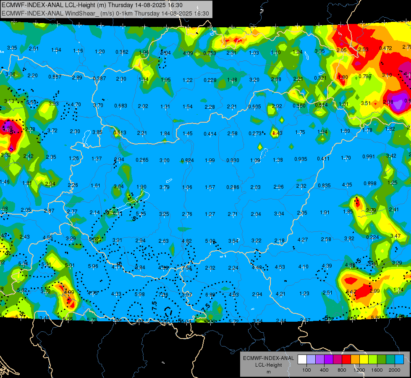Image resolution: width=411 pixels, height=378 pixels.
Task: Click the light blue swatch at the legend's end
Action: 399,360
